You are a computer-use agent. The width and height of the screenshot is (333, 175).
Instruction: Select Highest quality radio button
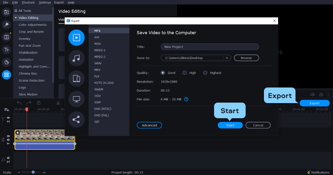pyautogui.click(x=205, y=73)
